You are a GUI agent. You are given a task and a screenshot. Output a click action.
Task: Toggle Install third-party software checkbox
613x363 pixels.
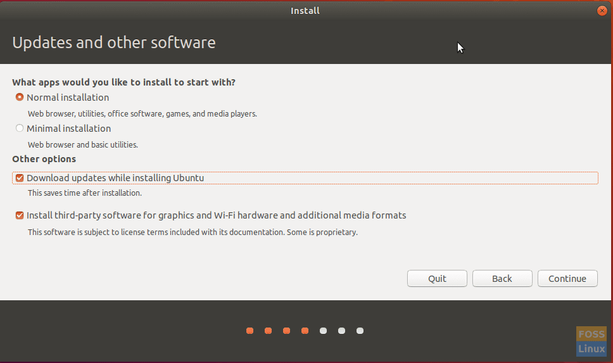pyautogui.click(x=20, y=215)
